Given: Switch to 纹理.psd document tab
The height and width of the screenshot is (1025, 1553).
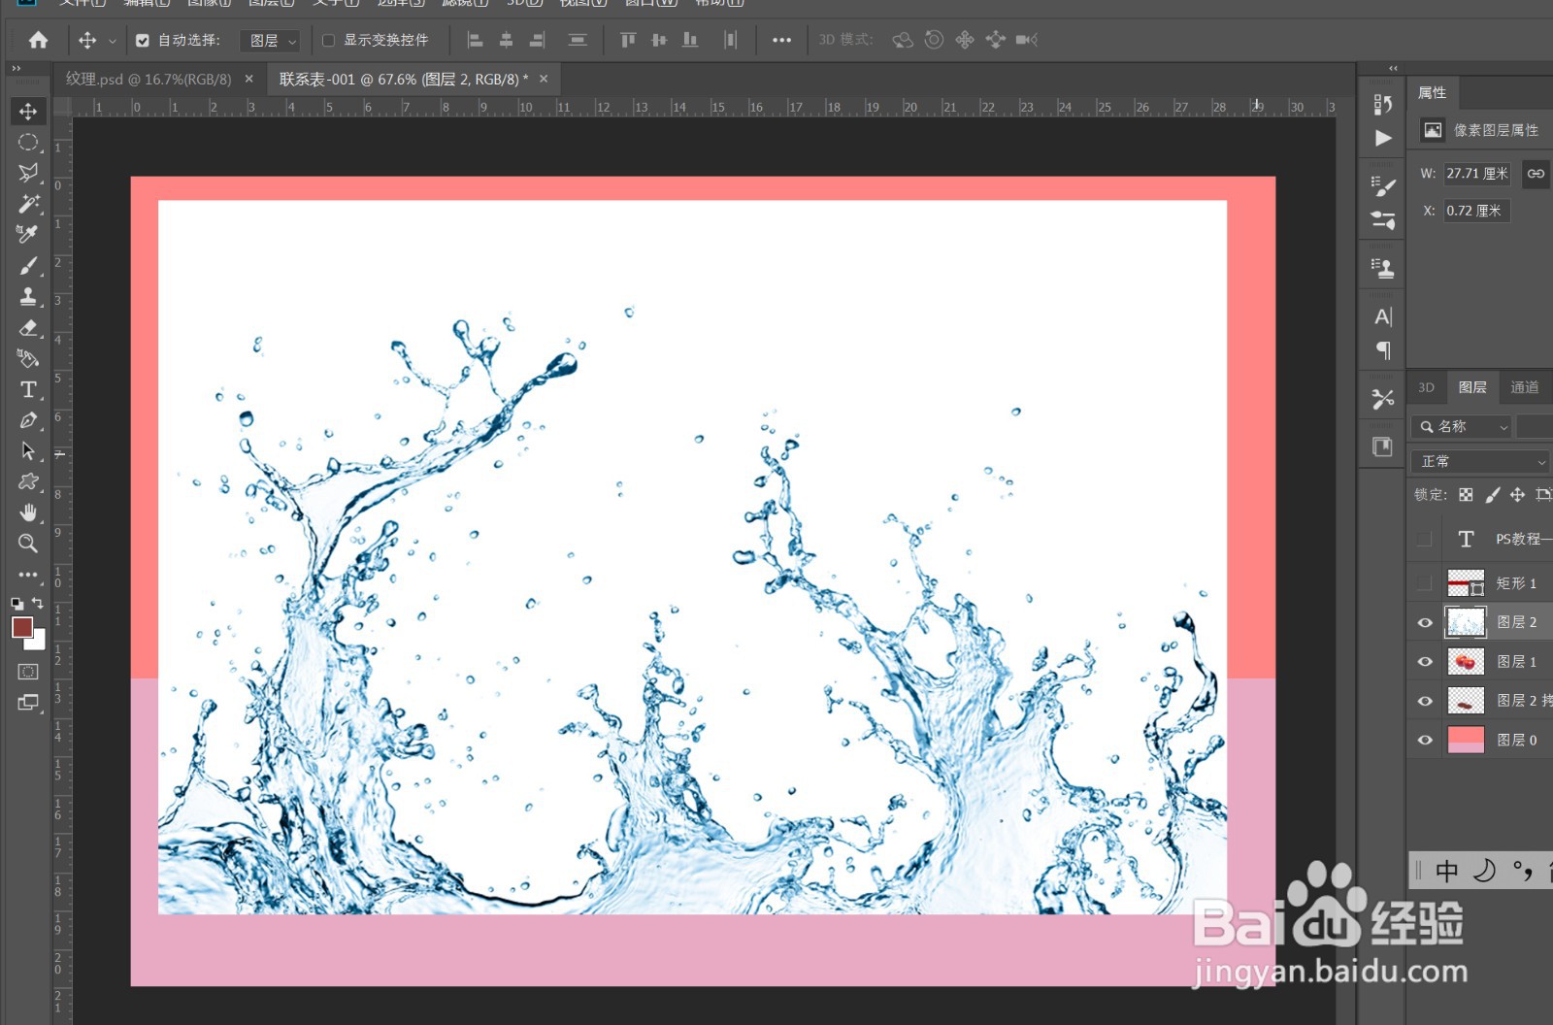Looking at the screenshot, I should tap(149, 80).
